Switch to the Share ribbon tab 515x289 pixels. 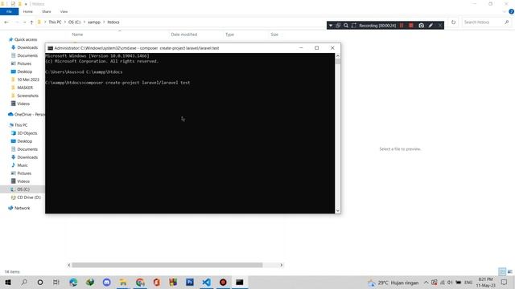coord(47,11)
